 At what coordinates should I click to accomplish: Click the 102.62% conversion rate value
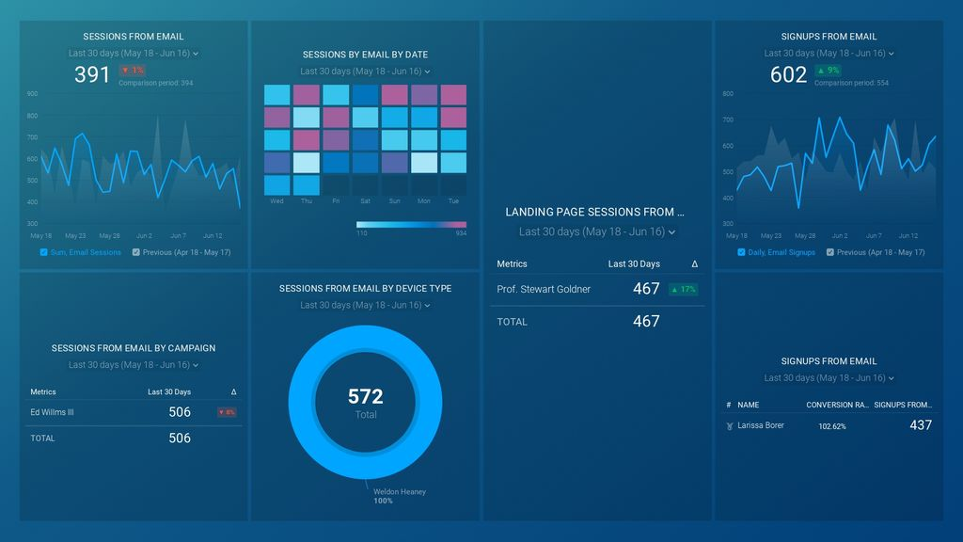click(x=832, y=426)
